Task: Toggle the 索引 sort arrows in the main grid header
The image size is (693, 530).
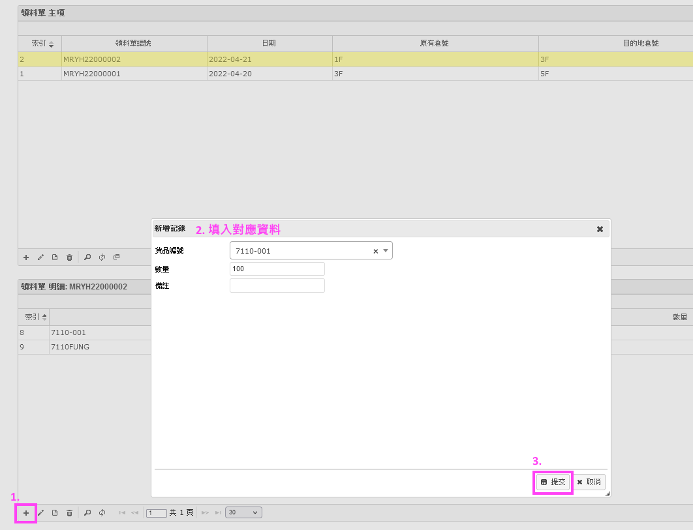Action: 52,44
